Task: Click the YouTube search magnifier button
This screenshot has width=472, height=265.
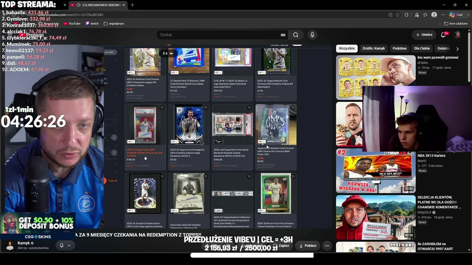Action: tap(296, 35)
